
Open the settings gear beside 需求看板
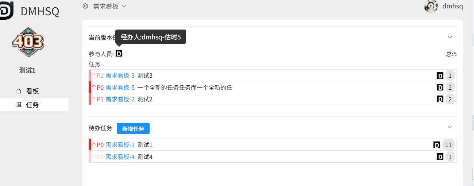(x=85, y=6)
